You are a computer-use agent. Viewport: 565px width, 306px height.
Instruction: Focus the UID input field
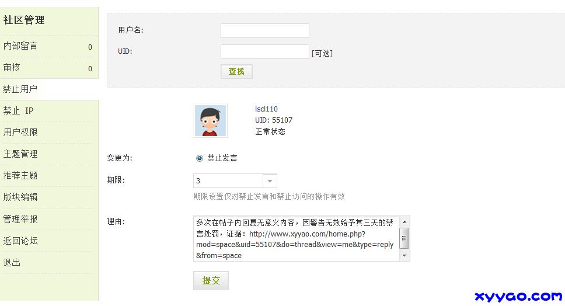tap(264, 52)
